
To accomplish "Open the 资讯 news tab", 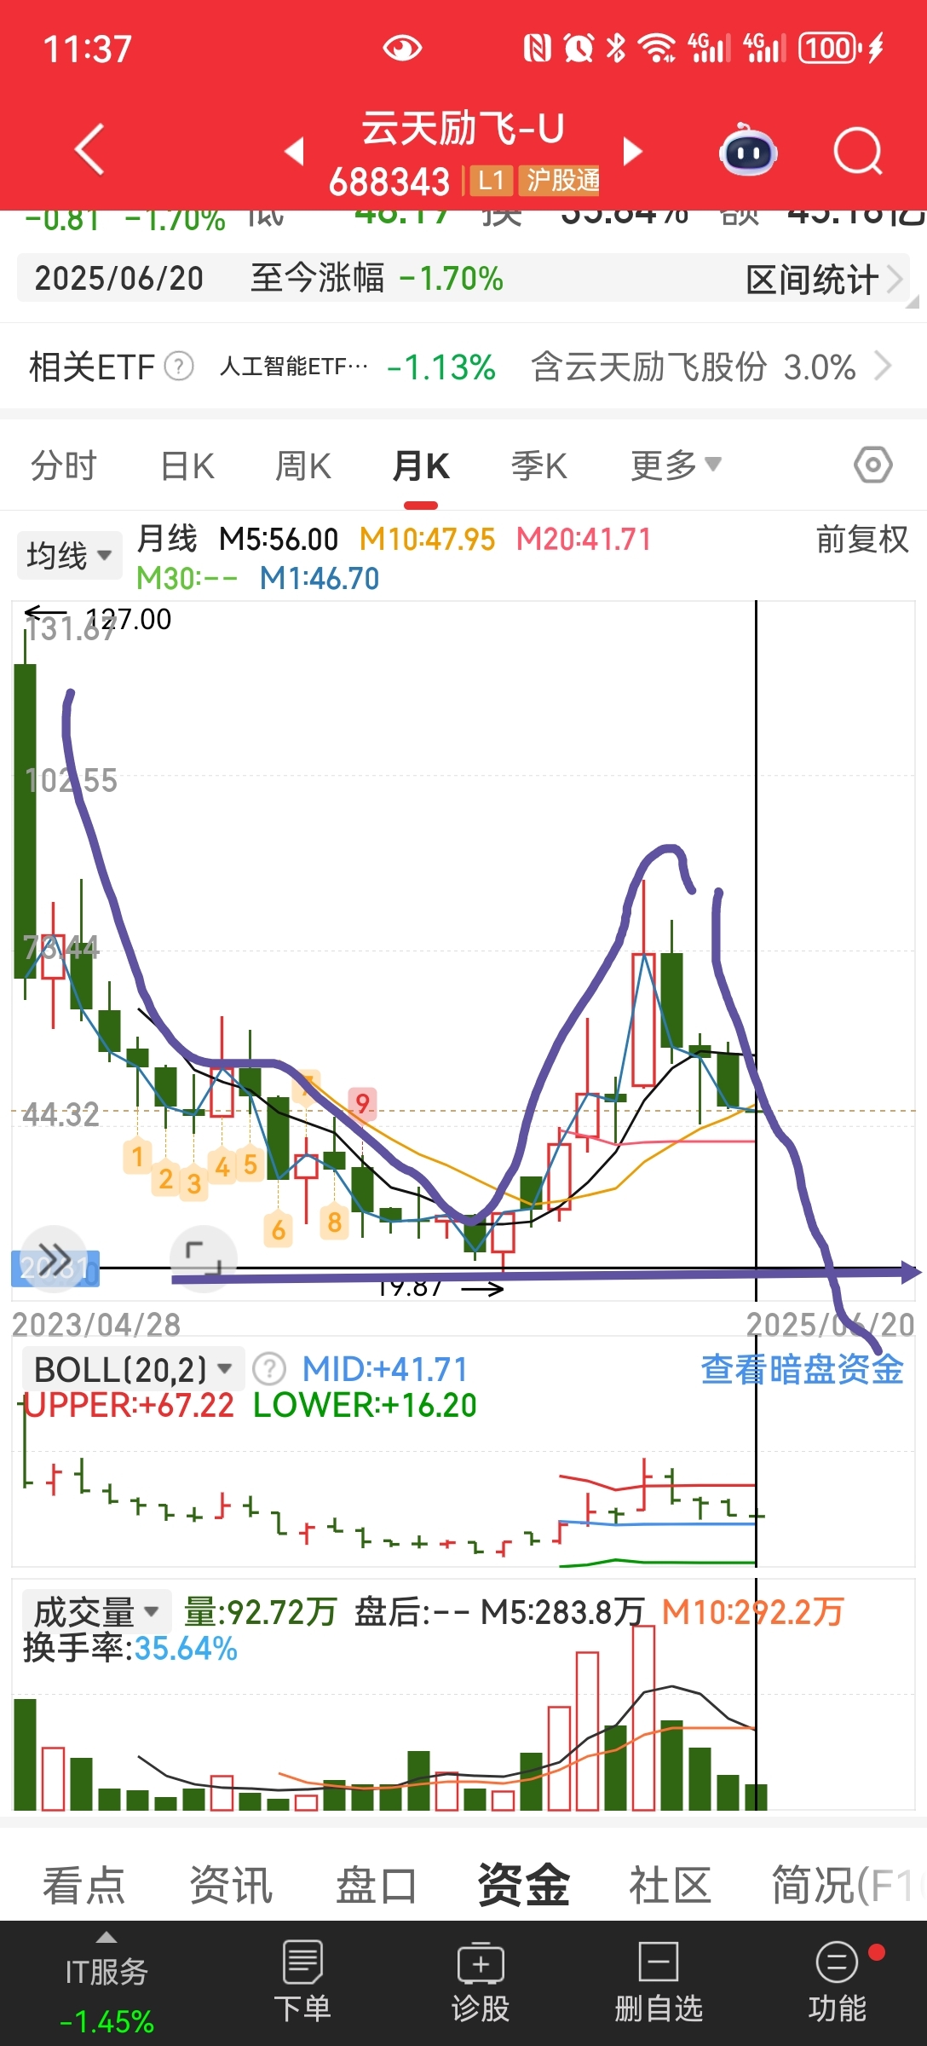I will [x=231, y=1884].
